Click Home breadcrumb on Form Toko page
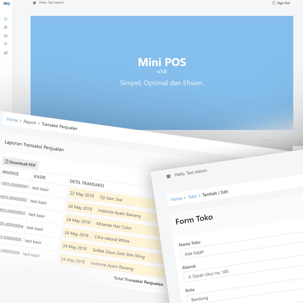This screenshot has height=303, width=303. 177,199
